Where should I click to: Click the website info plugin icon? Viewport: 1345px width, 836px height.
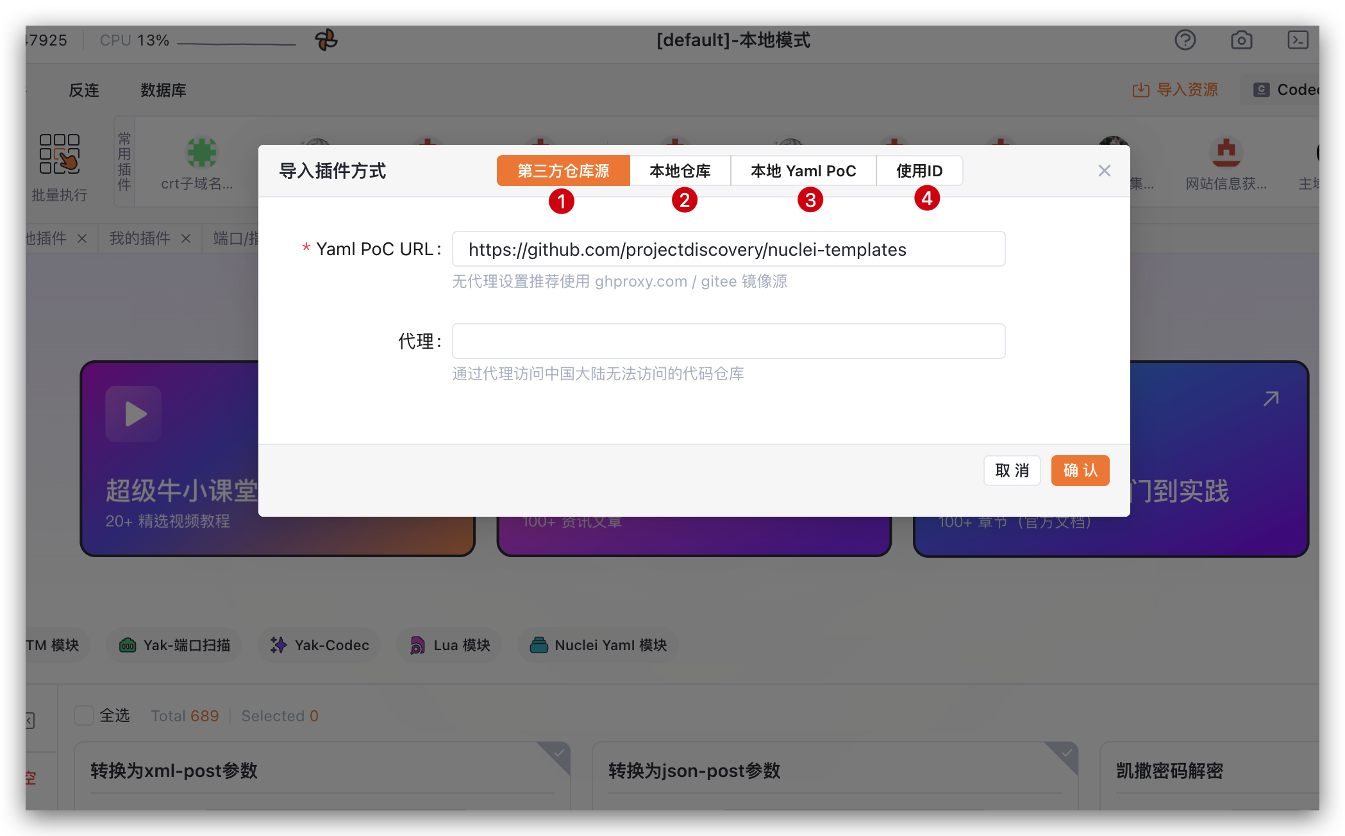coord(1226,154)
